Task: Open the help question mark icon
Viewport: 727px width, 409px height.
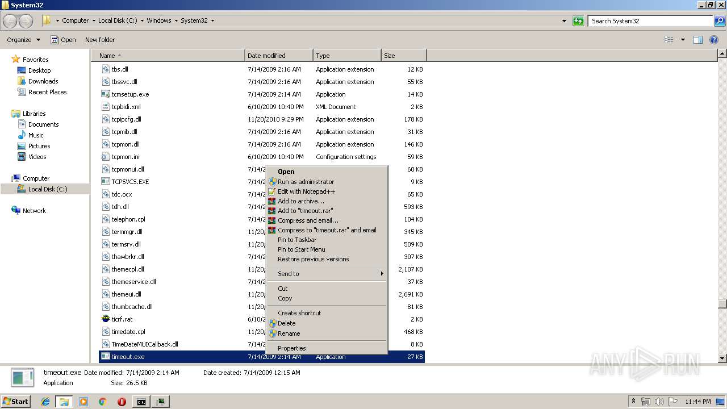Action: (x=714, y=40)
